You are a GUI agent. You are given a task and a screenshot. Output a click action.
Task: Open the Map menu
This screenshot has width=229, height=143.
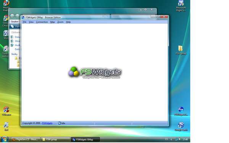click(52, 22)
